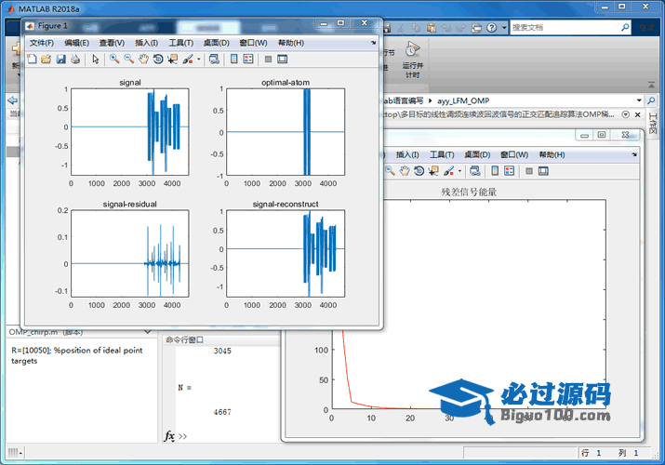The width and height of the screenshot is (665, 465).
Task: Select Pan hand tool in Figure 1
Action: (144, 60)
